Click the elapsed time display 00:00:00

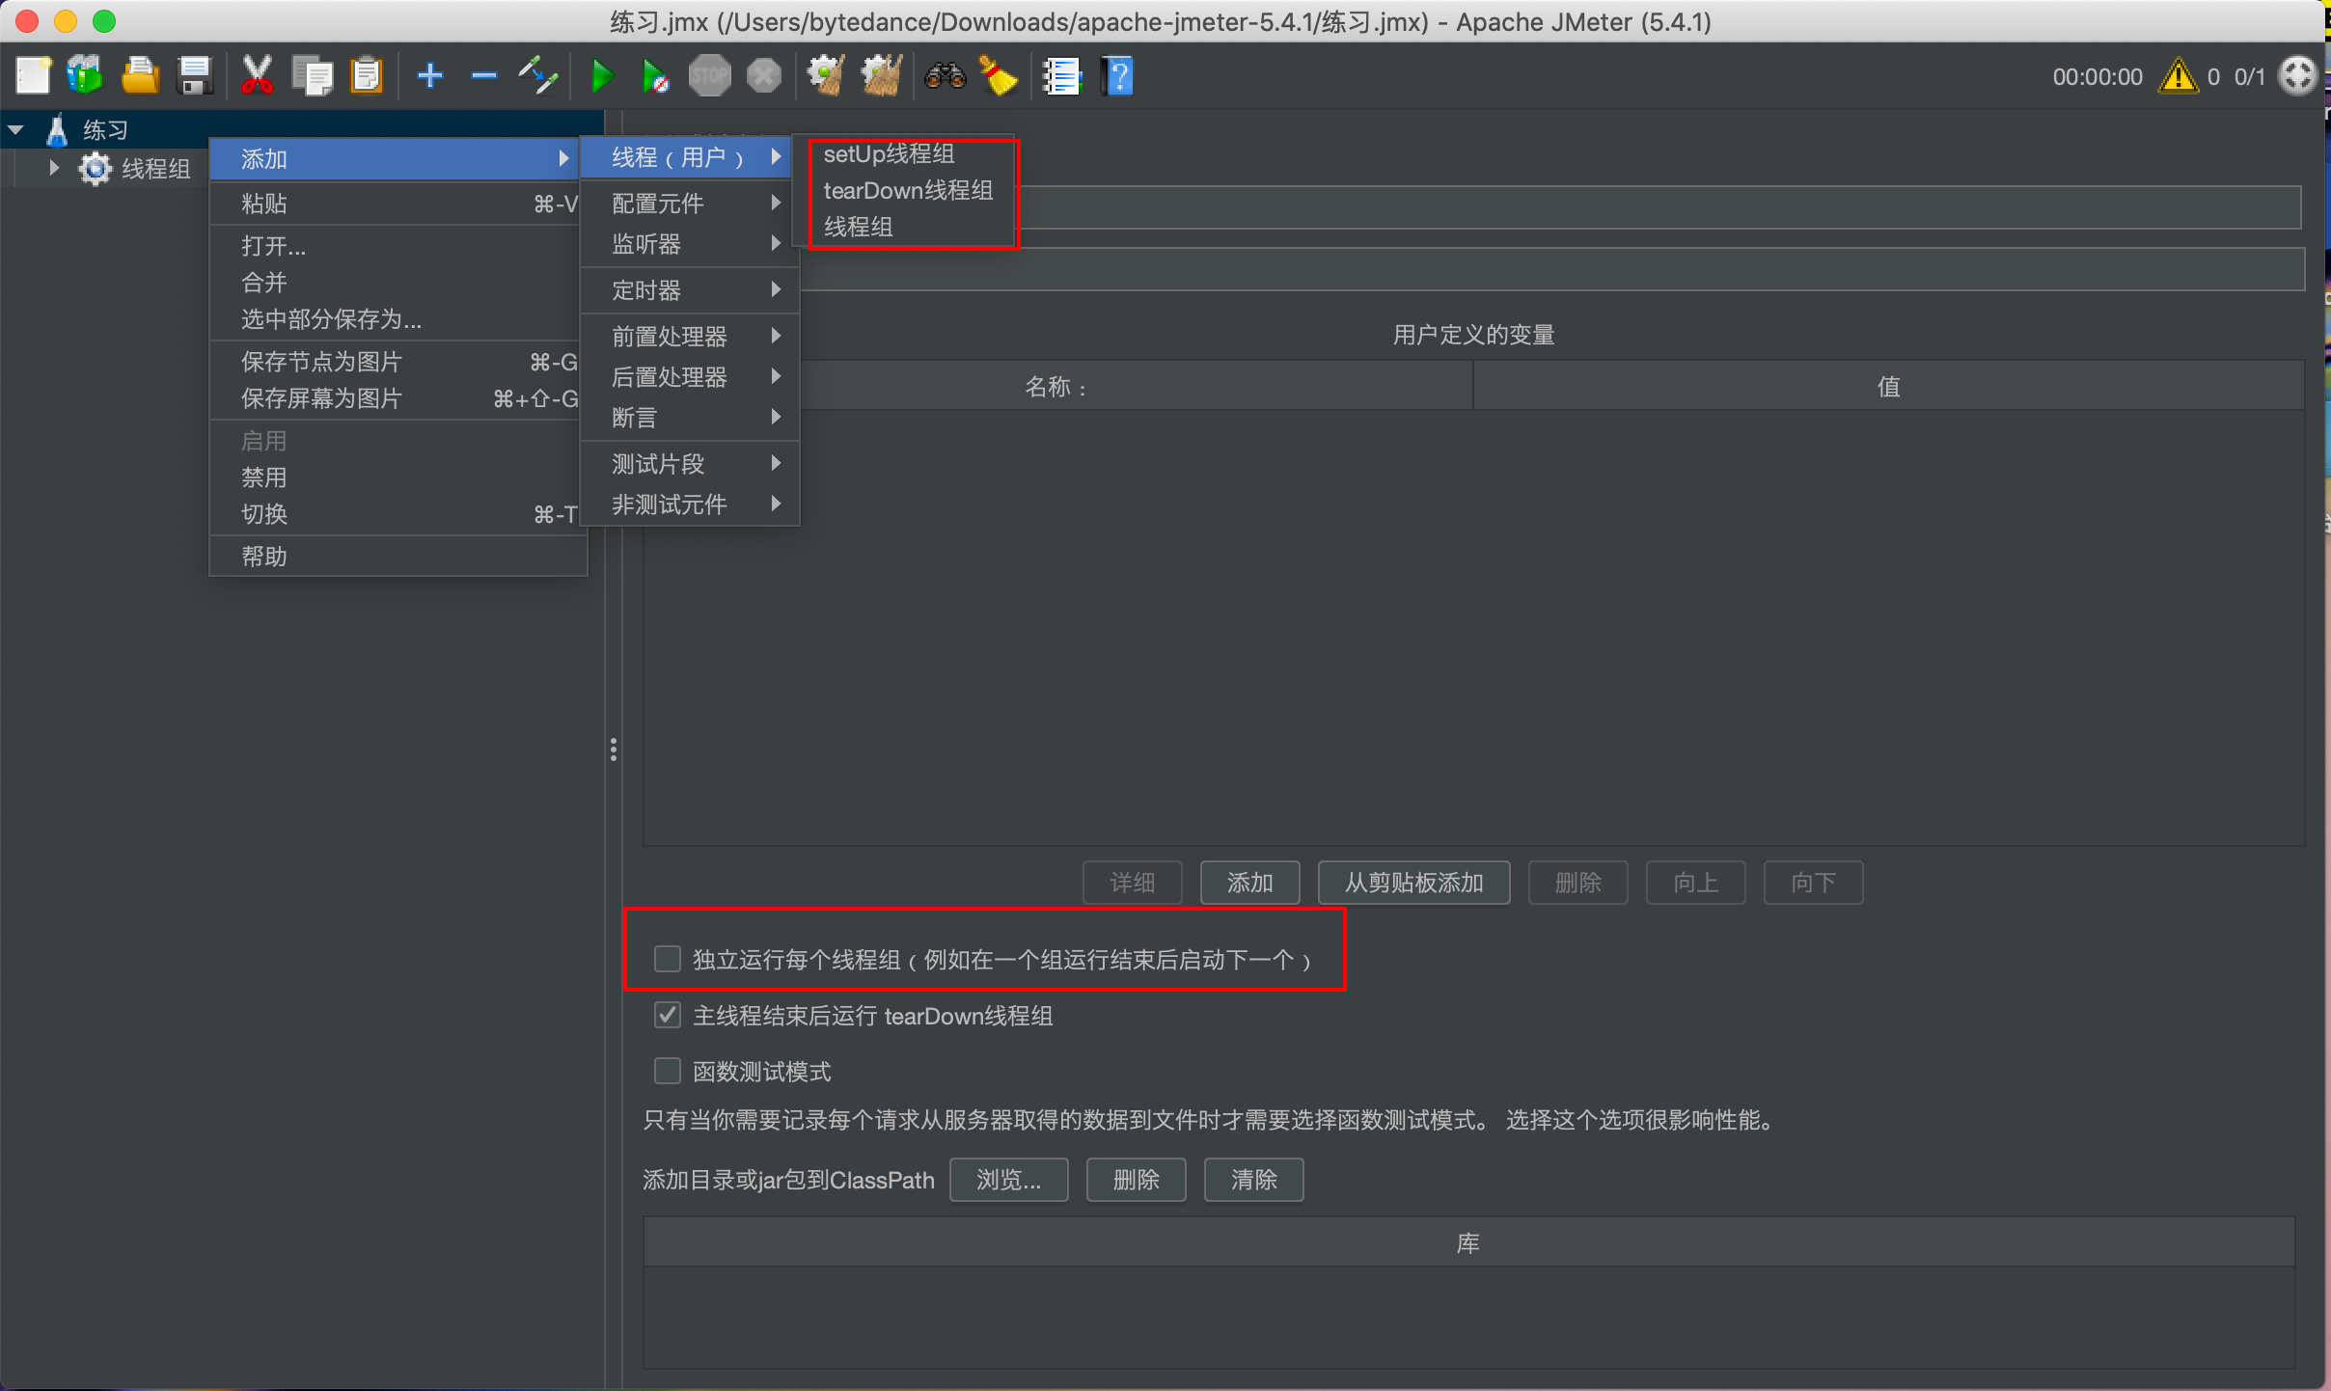(2096, 76)
